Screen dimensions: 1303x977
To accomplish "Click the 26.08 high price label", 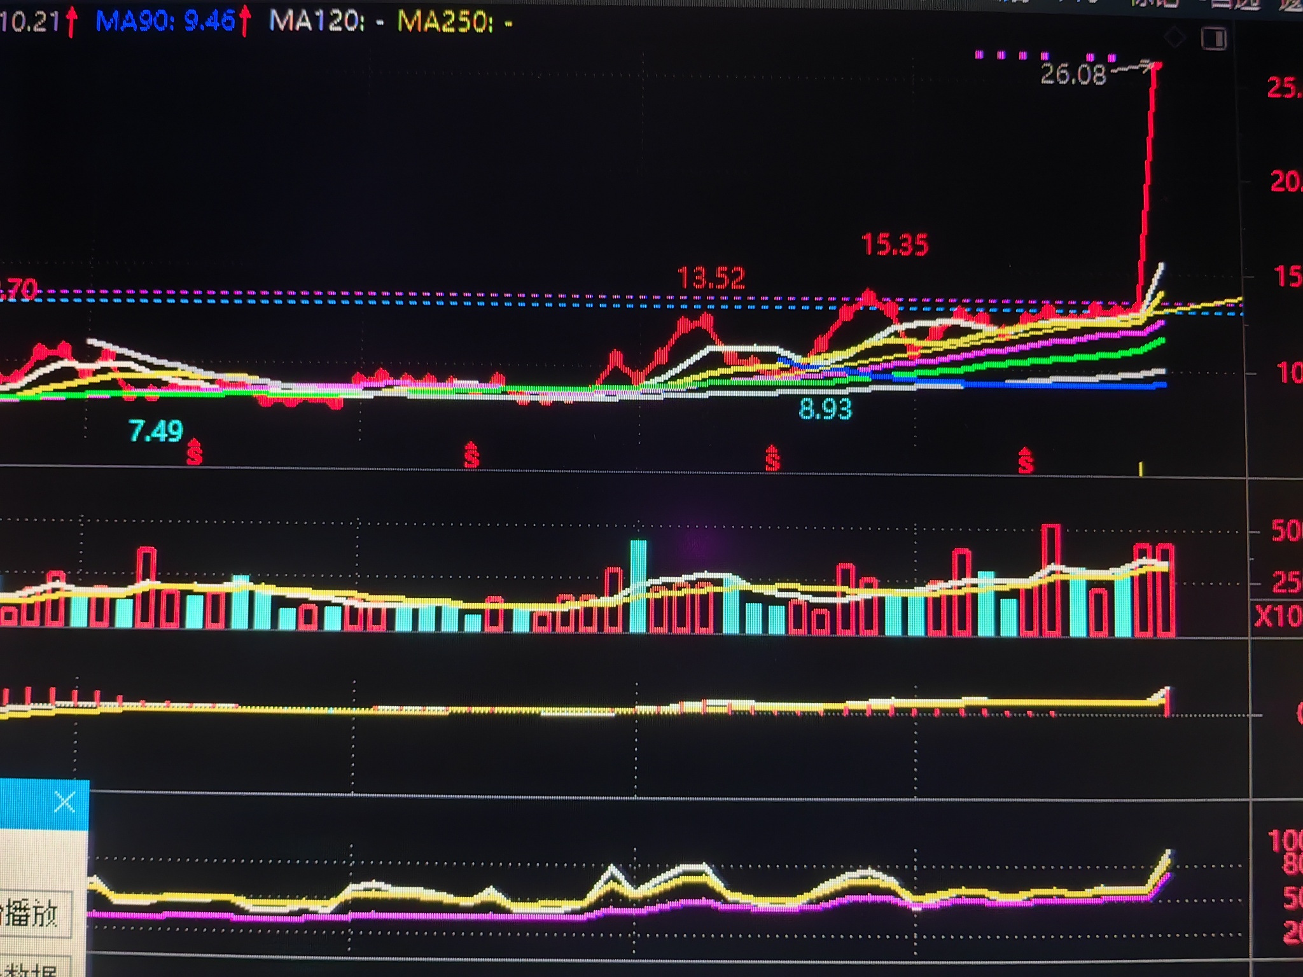I will [1074, 75].
